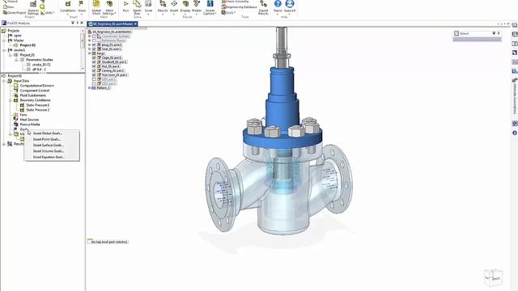Viewport: 518px width, 291px height.
Task: Open the Select dropdown in top-right panel
Action: (x=495, y=33)
